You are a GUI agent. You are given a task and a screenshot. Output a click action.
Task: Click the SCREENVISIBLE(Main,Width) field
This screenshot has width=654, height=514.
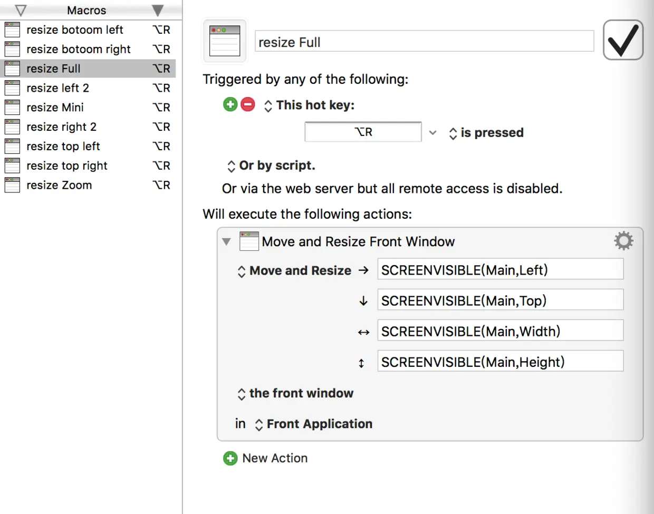tap(500, 331)
